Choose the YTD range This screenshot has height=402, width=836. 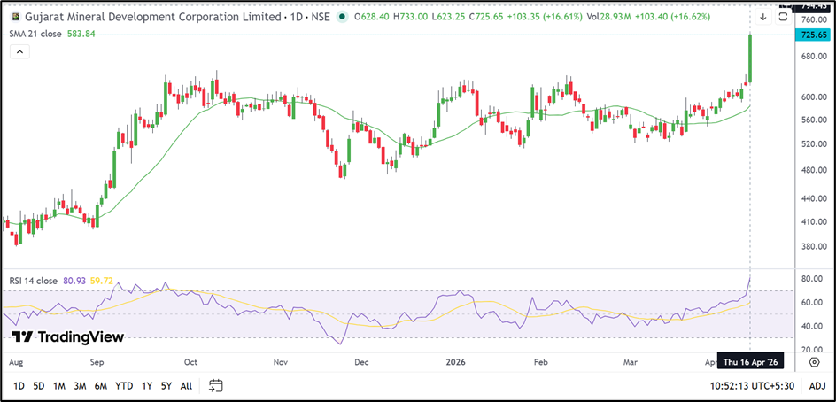[x=124, y=385]
